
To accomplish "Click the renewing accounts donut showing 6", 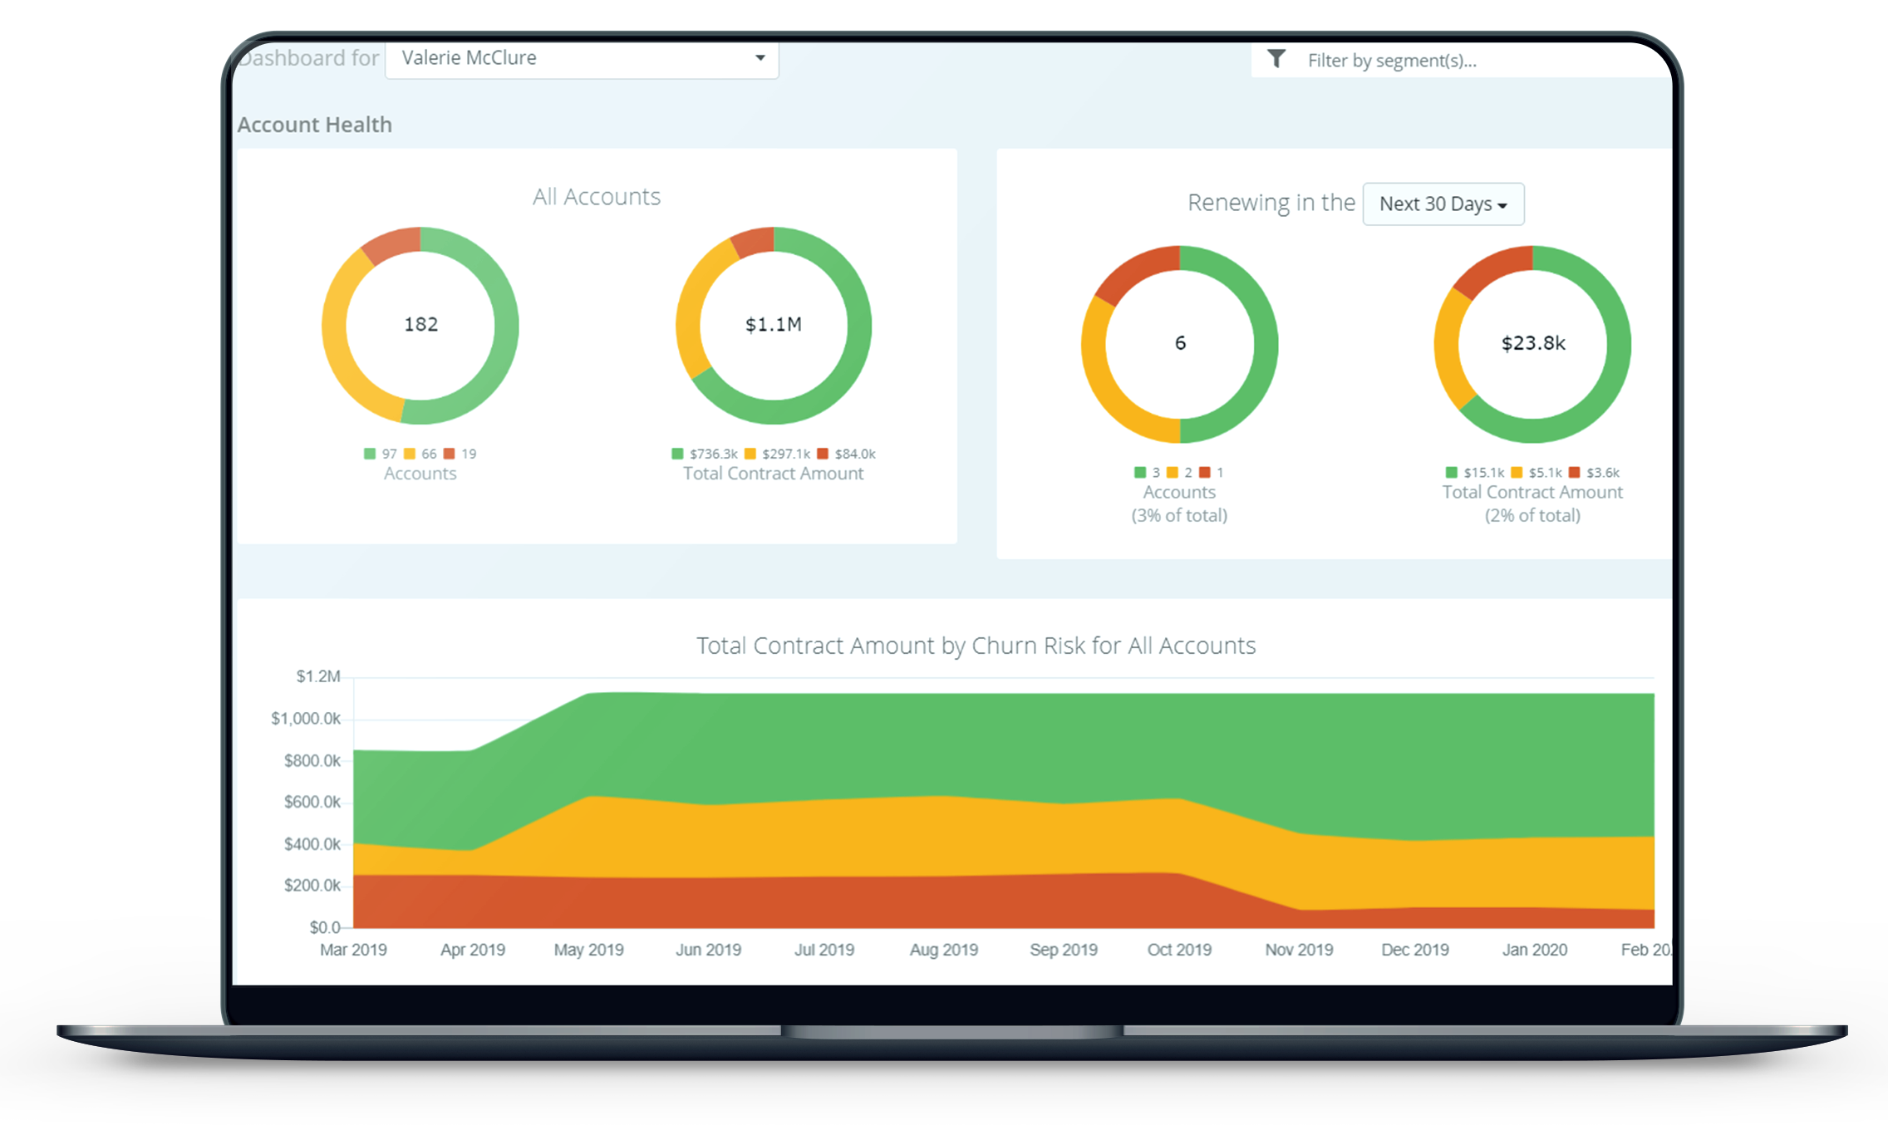I will [x=1179, y=344].
